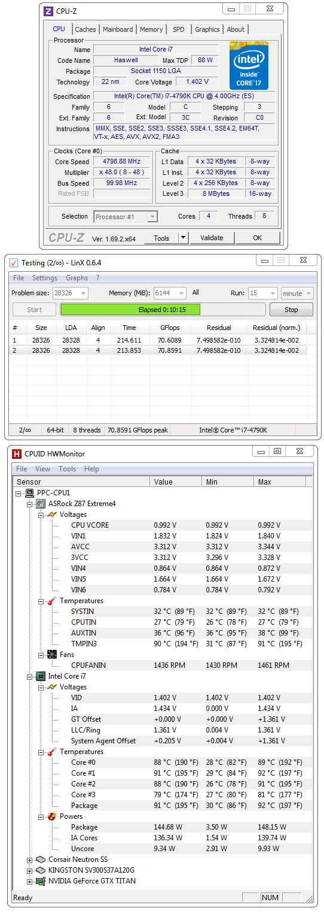The image size is (324, 914).
Task: Click the Powers section flame icon
Action: tap(51, 816)
